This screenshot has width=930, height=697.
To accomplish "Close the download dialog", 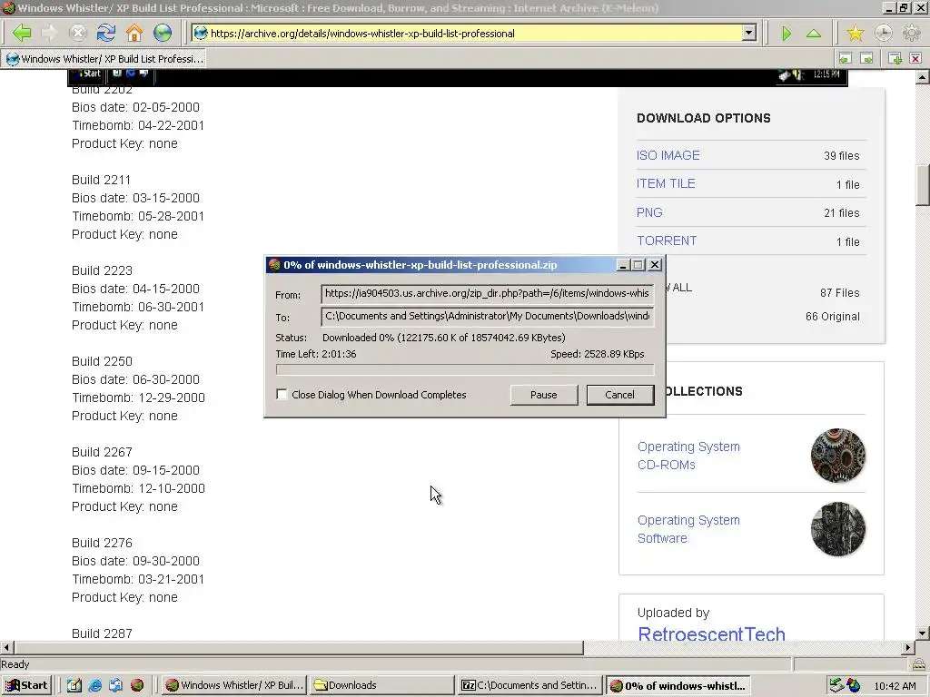I will pyautogui.click(x=655, y=265).
